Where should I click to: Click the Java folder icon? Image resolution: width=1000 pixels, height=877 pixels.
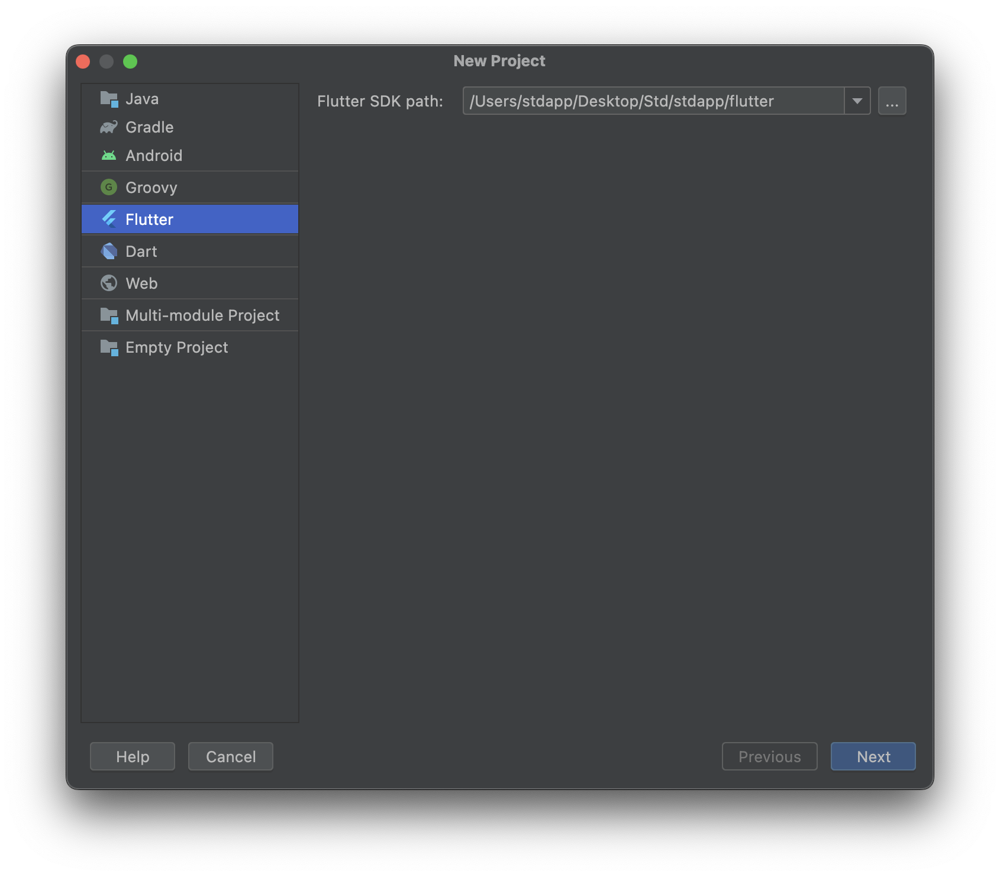pos(109,99)
